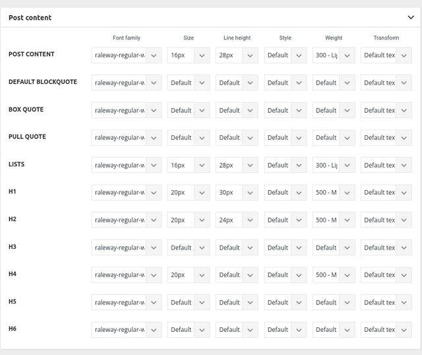Open H3 size dropdown
The height and width of the screenshot is (355, 422).
tap(189, 247)
